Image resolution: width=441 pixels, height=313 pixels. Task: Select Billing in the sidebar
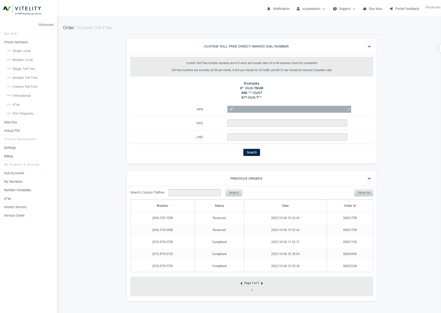point(8,156)
